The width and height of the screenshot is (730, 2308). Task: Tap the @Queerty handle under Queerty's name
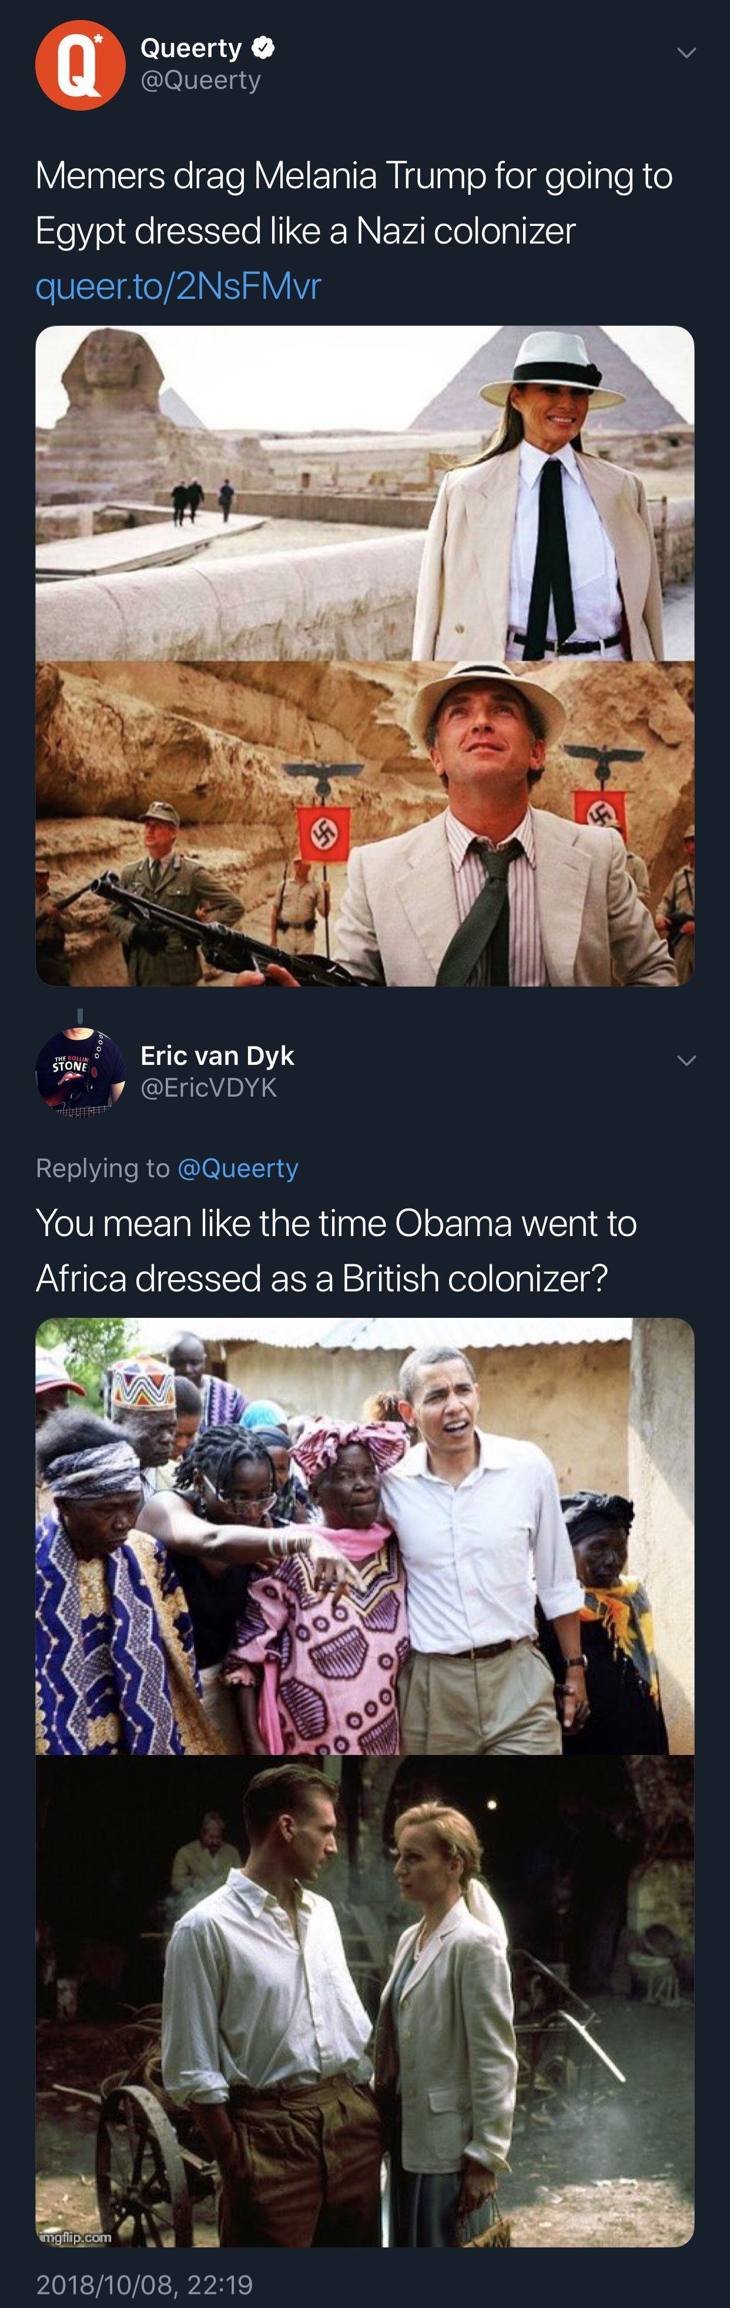pyautogui.click(x=200, y=80)
